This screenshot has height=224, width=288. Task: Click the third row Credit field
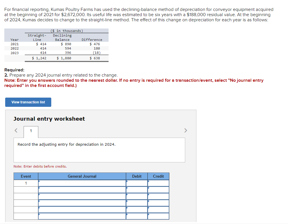[158, 196]
